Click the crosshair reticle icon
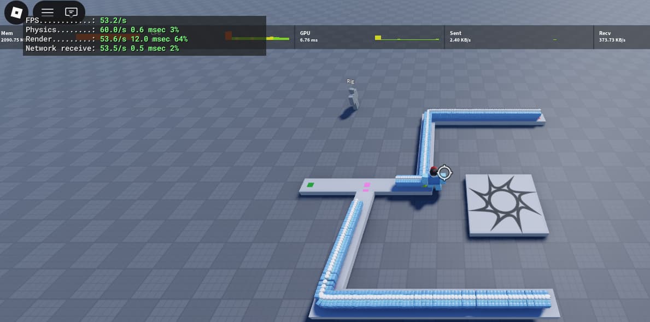The width and height of the screenshot is (650, 322). click(444, 173)
